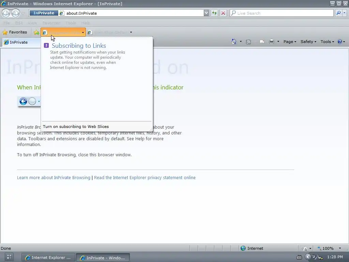Screen dimensions: 349x262
Task: Open the View menu
Action: coord(32,23)
